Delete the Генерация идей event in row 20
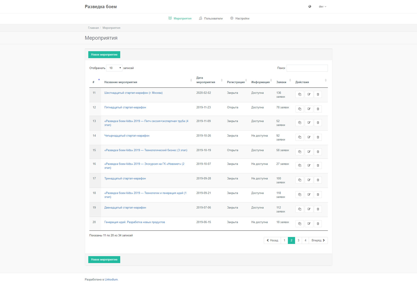Image resolution: width=417 pixels, height=286 pixels. (318, 224)
